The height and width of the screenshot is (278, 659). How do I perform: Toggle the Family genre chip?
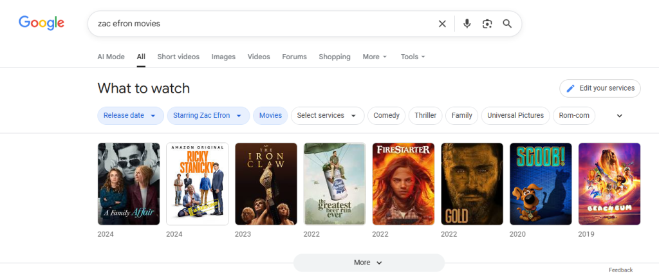(x=461, y=115)
